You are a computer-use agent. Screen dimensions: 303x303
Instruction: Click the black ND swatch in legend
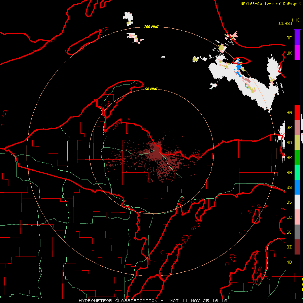point(297,262)
